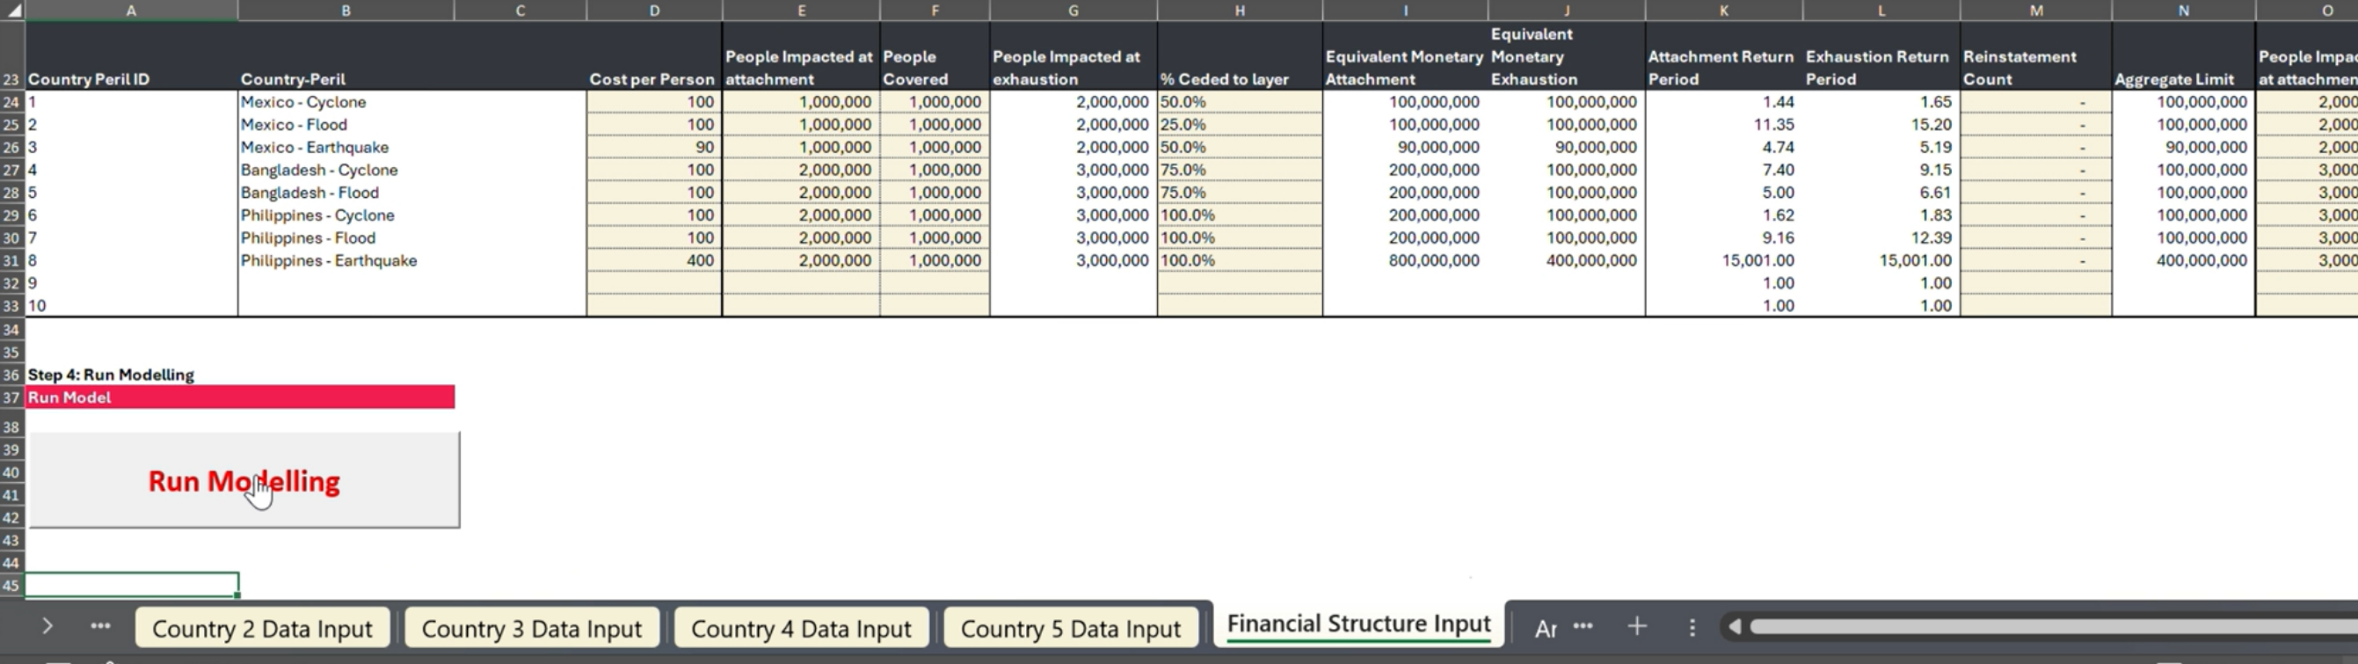Add a new sheet with plus icon
The width and height of the screenshot is (2358, 664).
(1637, 626)
